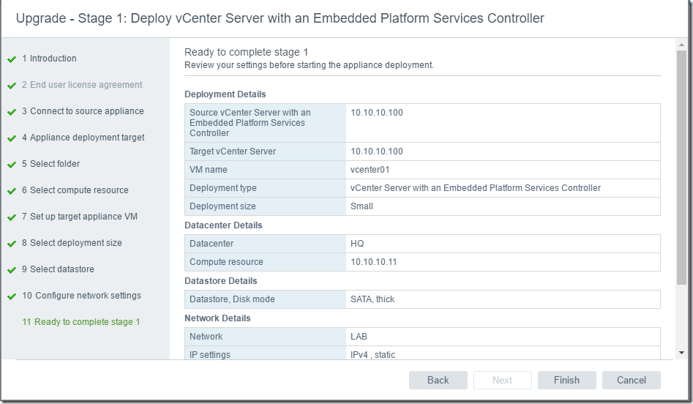Screen dimensions: 693x404
Task: Click the IP settings value IPv4, static
Action: click(372, 354)
